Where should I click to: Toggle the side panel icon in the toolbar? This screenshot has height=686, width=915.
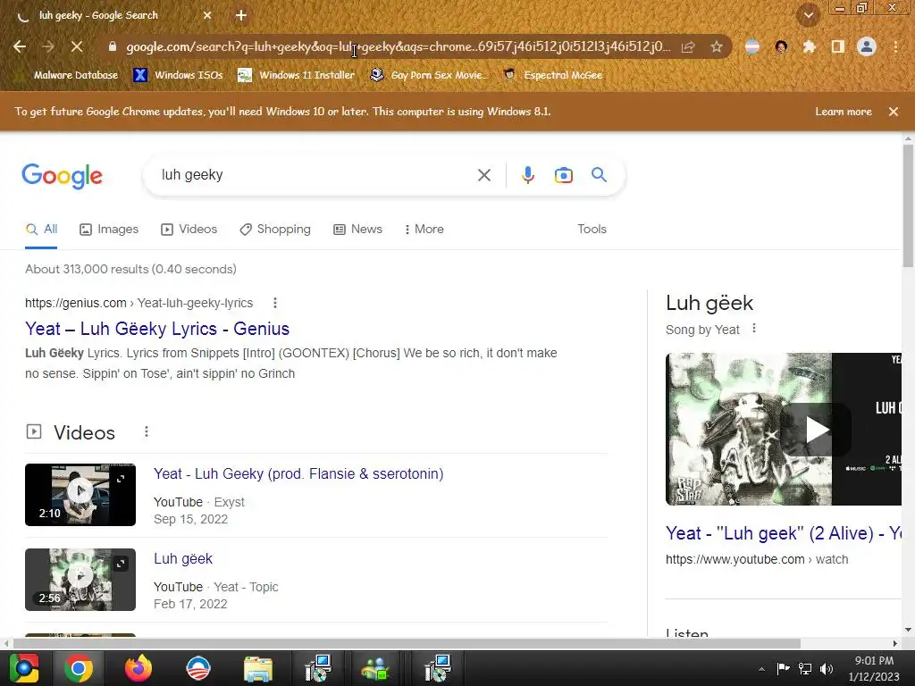(838, 46)
